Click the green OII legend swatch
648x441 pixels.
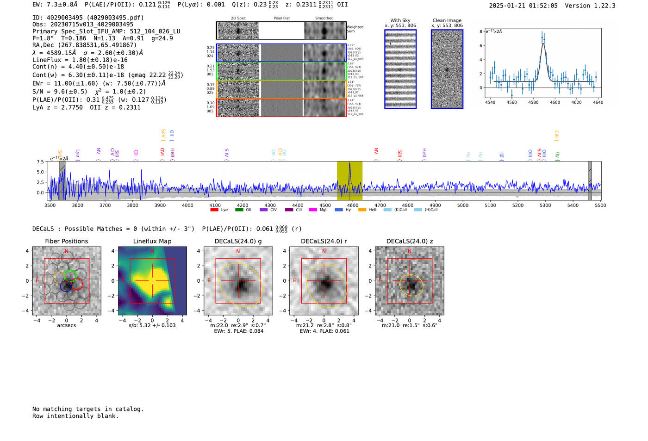pos(239,210)
